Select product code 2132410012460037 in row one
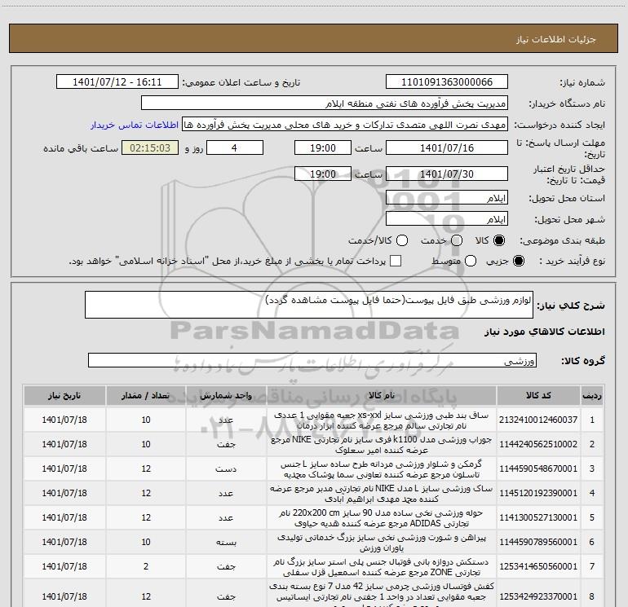This screenshot has width=628, height=607. [x=542, y=420]
